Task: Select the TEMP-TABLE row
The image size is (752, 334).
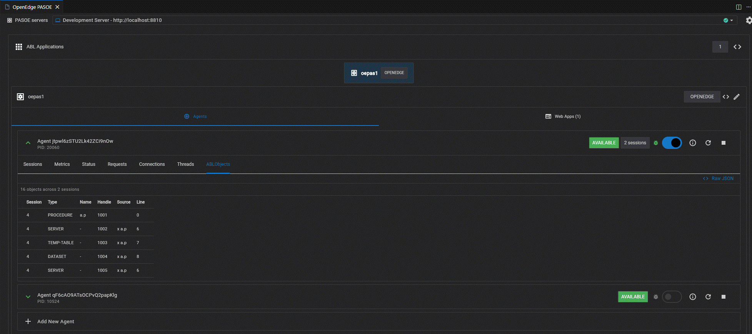Action: (86, 243)
